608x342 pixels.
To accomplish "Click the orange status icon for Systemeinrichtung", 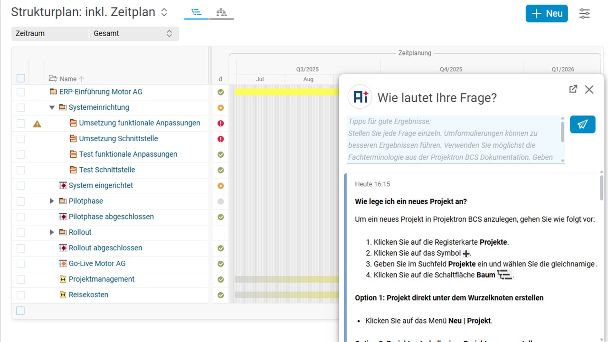I will [220, 108].
